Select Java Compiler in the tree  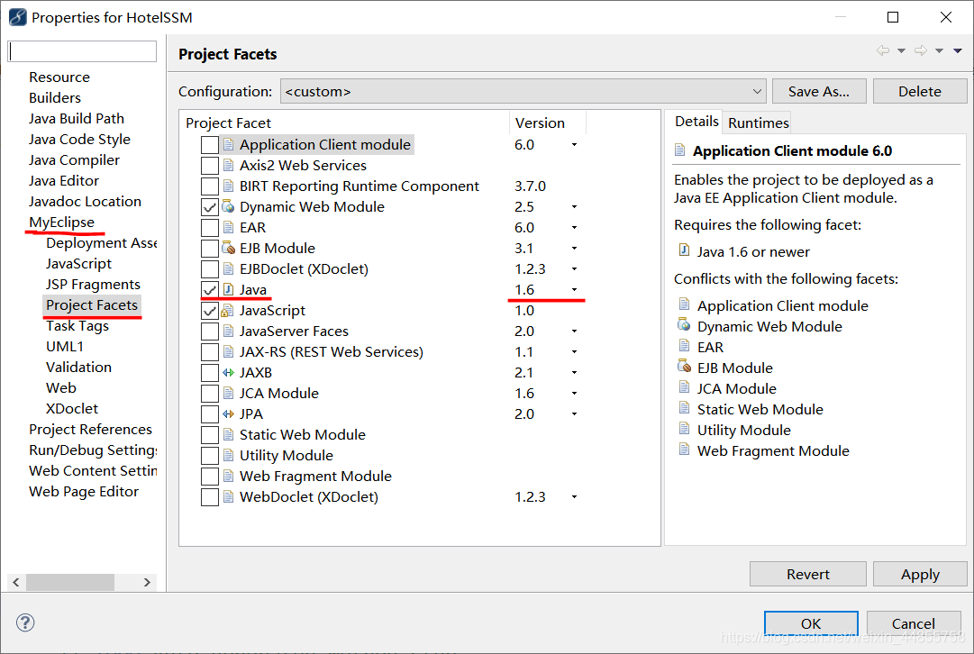click(74, 160)
